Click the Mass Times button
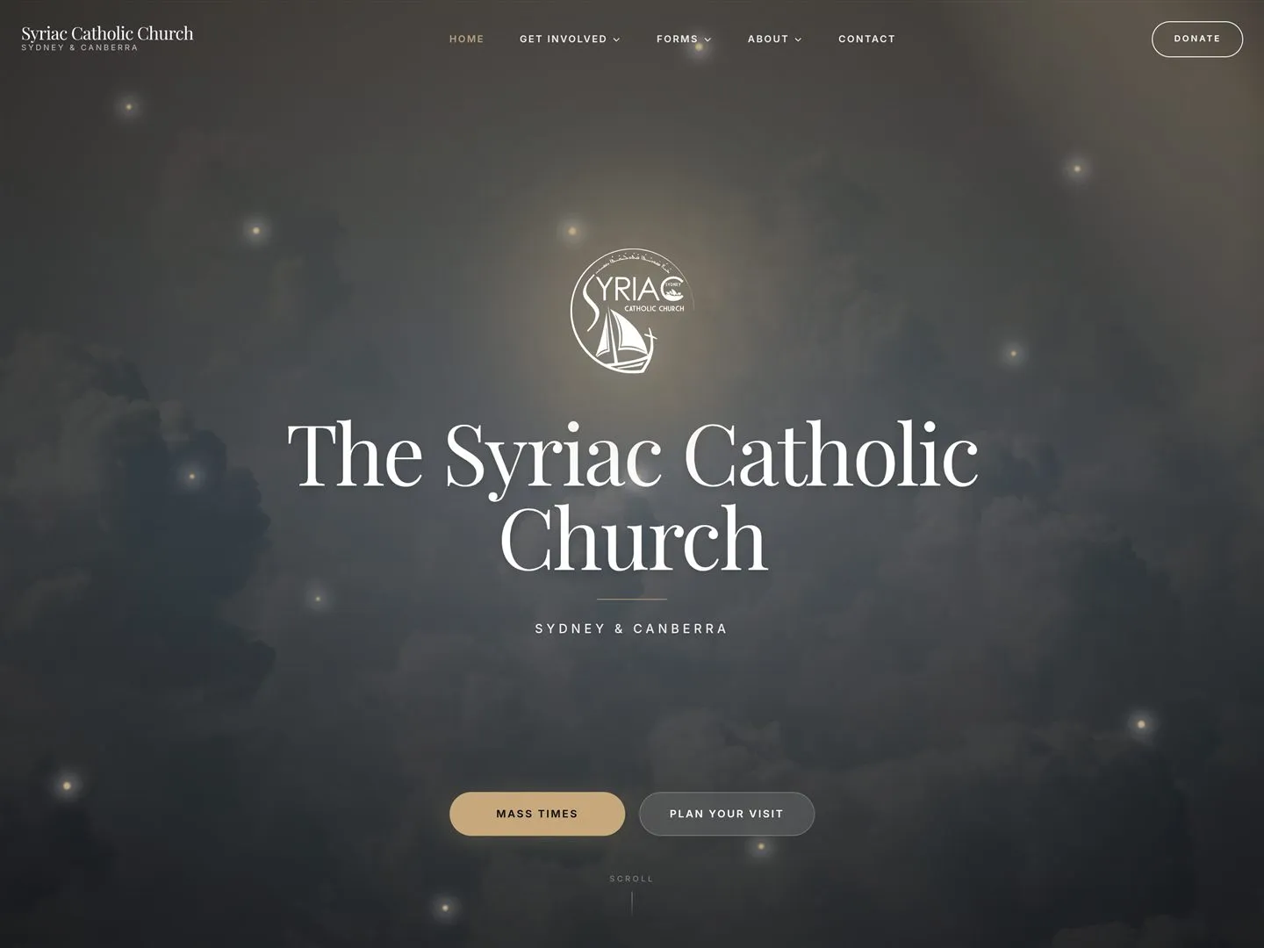 pos(537,814)
